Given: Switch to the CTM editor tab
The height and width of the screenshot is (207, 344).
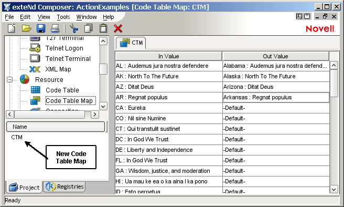Looking at the screenshot, I should 131,43.
